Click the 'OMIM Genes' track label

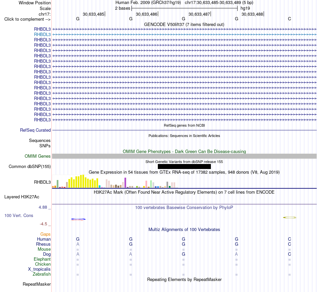[x=37, y=156]
